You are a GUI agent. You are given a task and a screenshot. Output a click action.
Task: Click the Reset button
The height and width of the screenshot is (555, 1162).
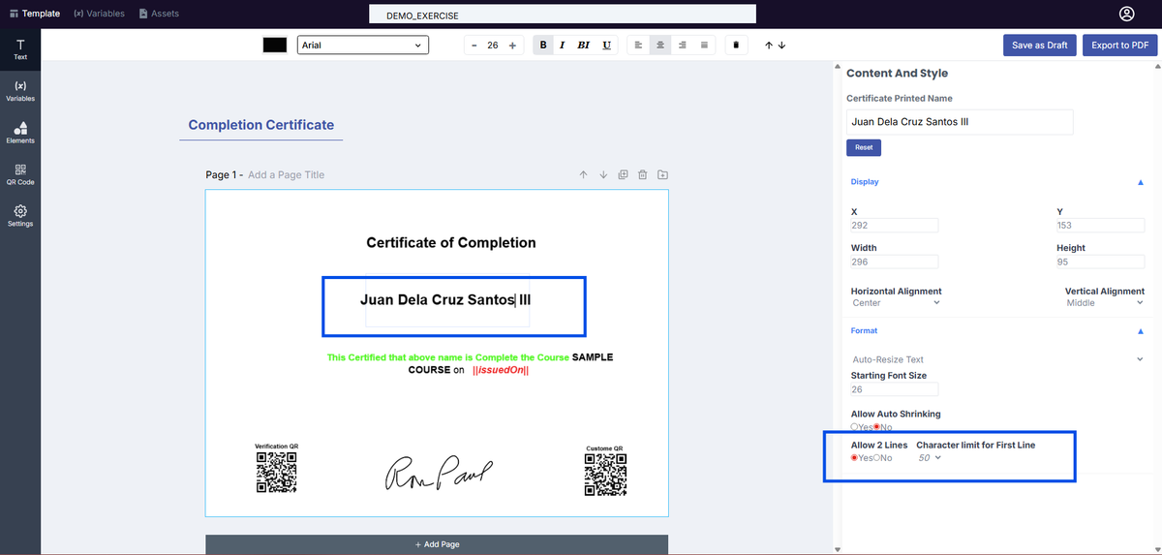[864, 147]
